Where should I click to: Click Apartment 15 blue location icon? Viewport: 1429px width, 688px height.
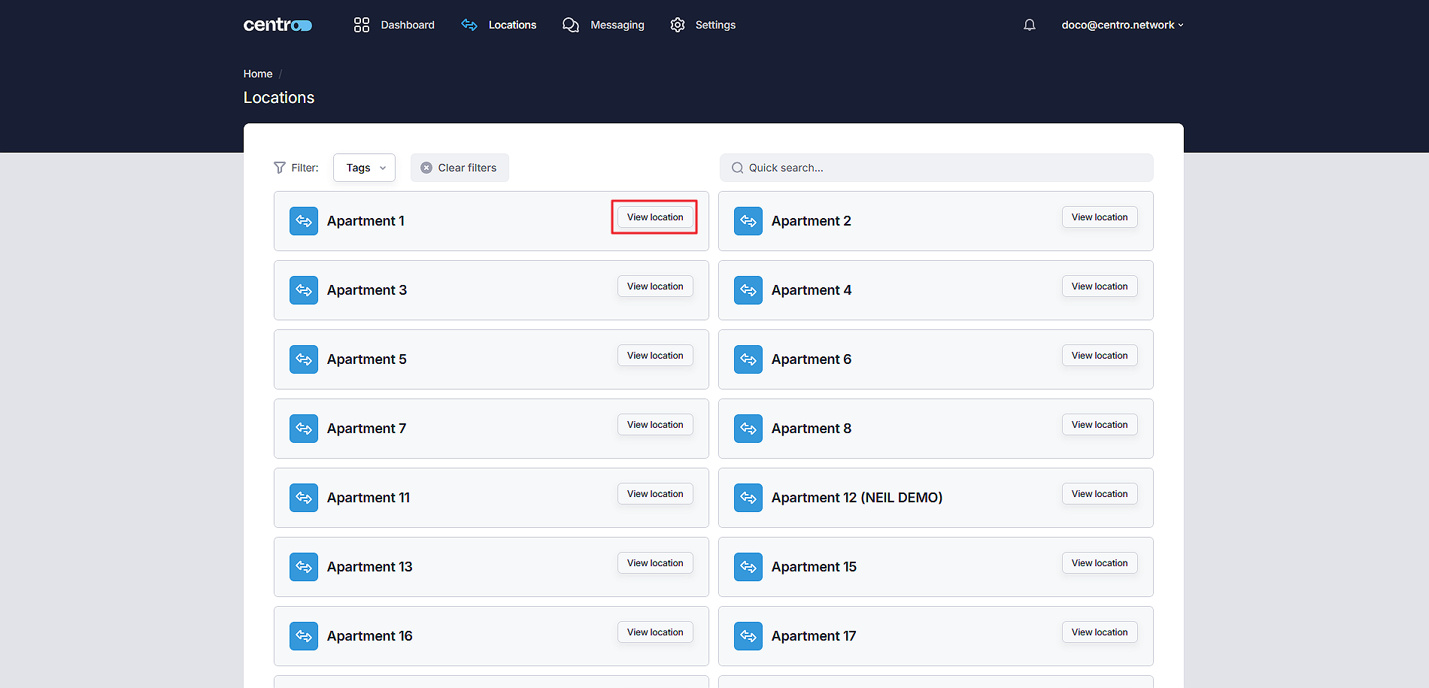(748, 567)
